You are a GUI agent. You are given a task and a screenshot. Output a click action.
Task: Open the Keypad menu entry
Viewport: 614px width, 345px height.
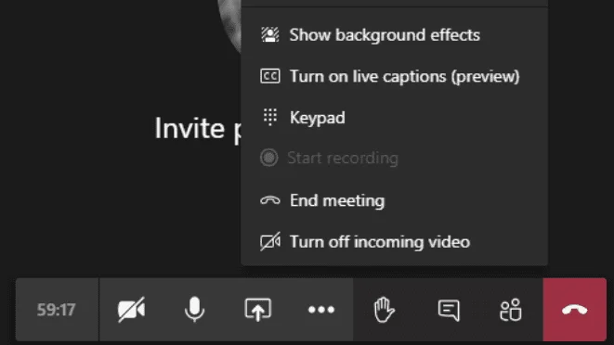coord(395,118)
